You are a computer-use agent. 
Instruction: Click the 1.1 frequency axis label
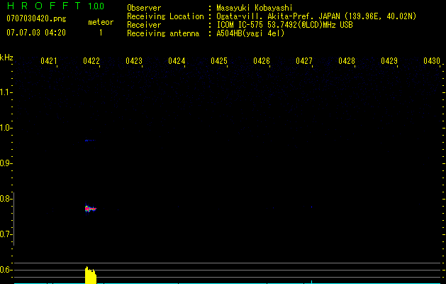point(5,92)
